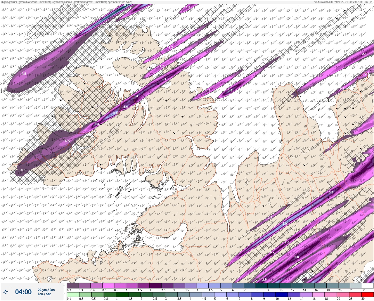This screenshot has height=301, width=374.
Task: Click the 5.5 precipitation value on map
Action: (285, 224)
